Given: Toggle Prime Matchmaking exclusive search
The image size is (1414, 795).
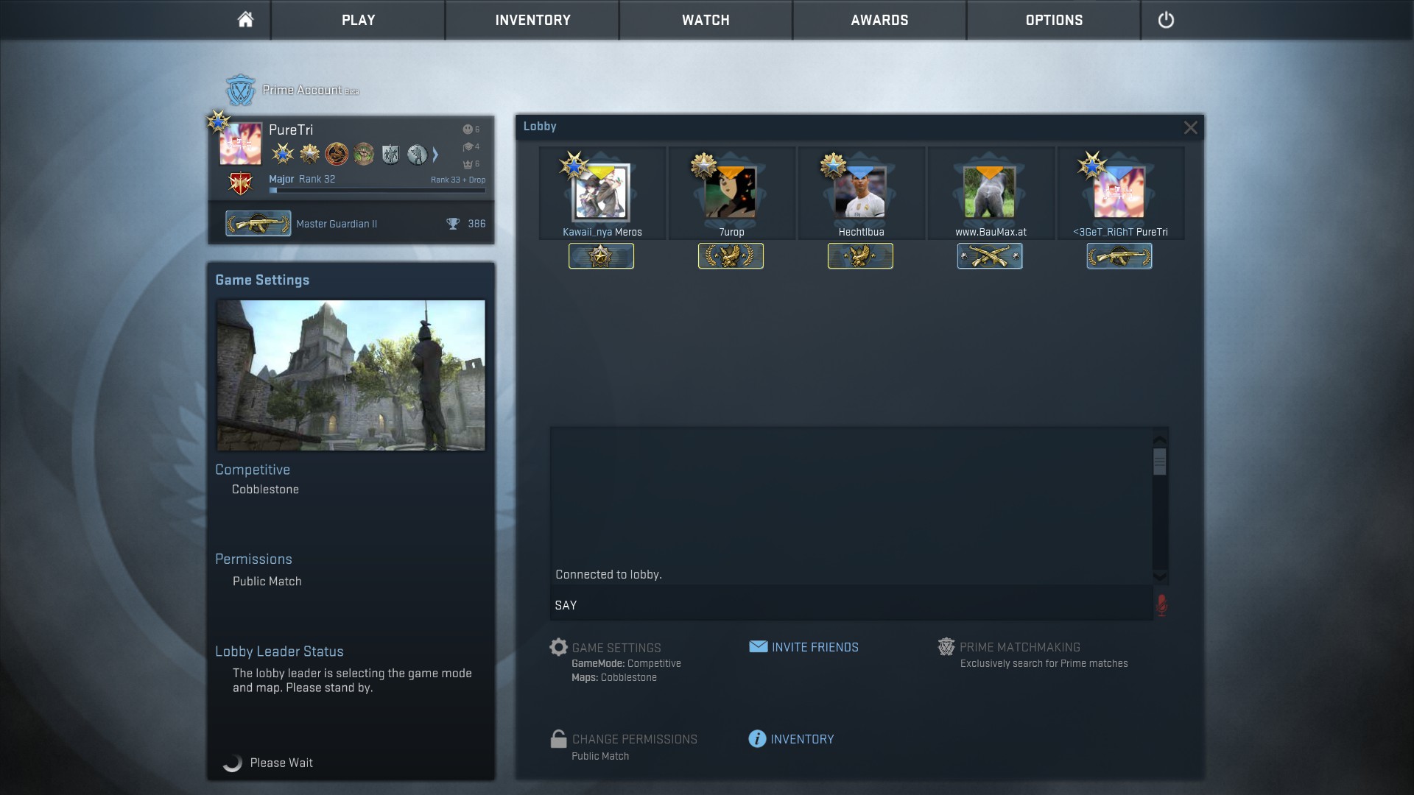Looking at the screenshot, I should [x=1019, y=647].
